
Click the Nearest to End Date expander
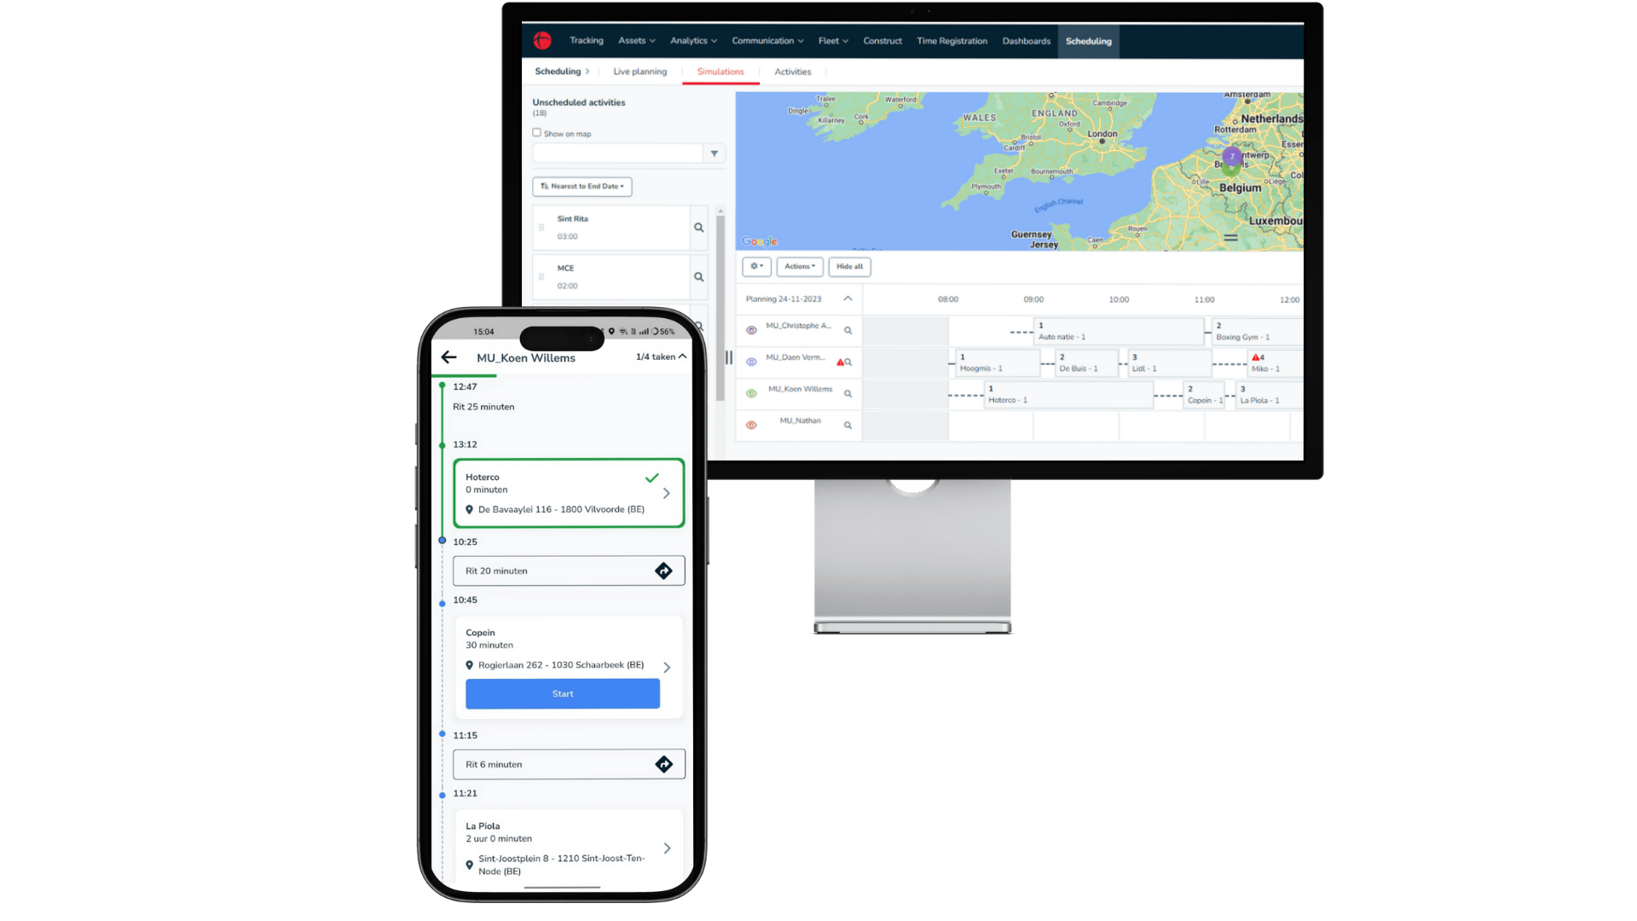(581, 186)
